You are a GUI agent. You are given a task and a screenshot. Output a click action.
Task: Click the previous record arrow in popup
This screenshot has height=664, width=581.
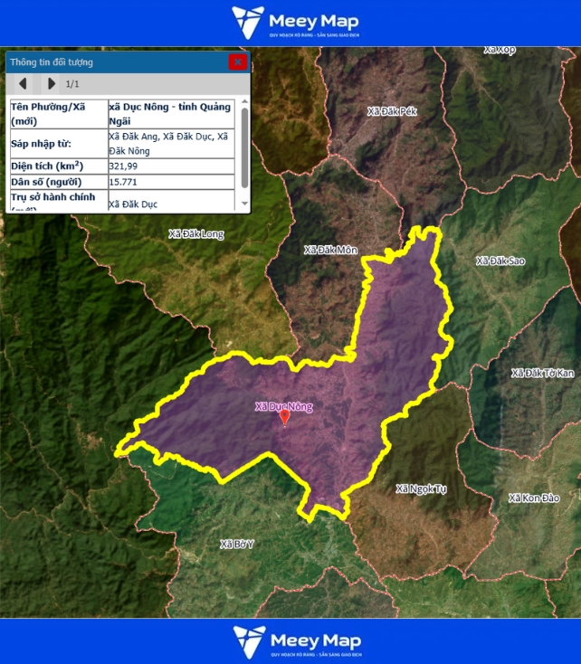tap(23, 84)
